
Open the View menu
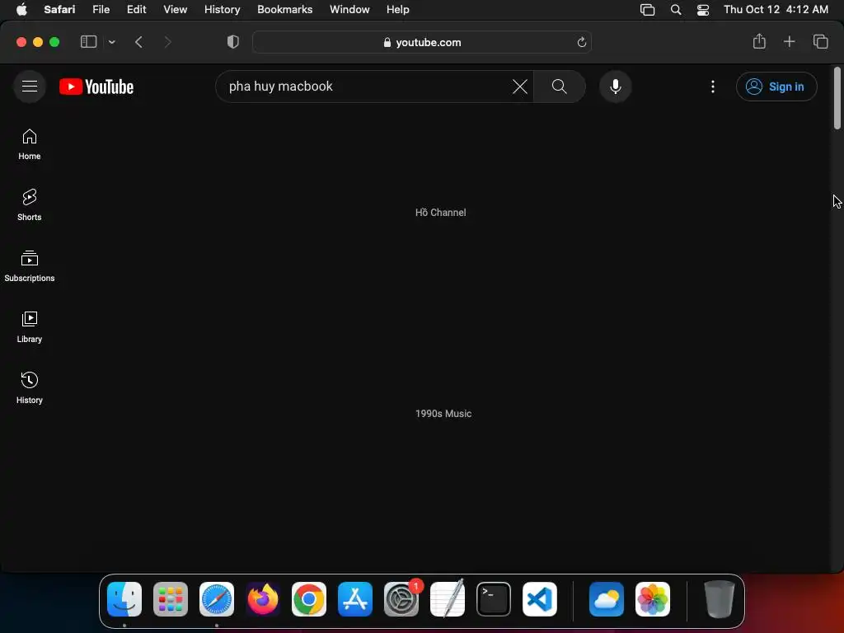(175, 9)
